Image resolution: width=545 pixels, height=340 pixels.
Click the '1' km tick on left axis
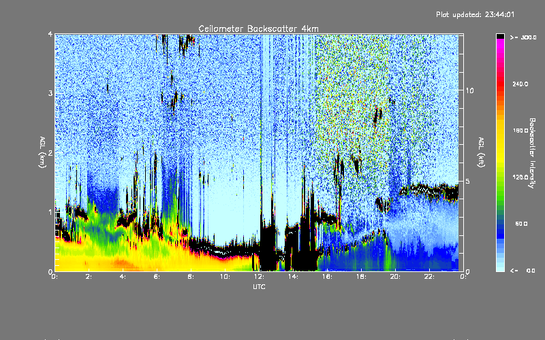tap(50, 212)
